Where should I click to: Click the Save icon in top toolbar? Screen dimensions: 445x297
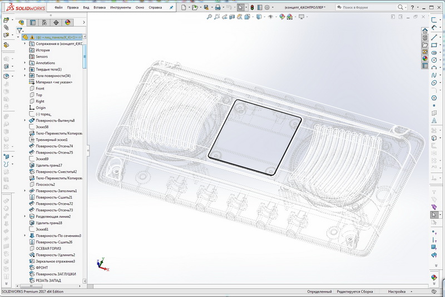pos(206,7)
